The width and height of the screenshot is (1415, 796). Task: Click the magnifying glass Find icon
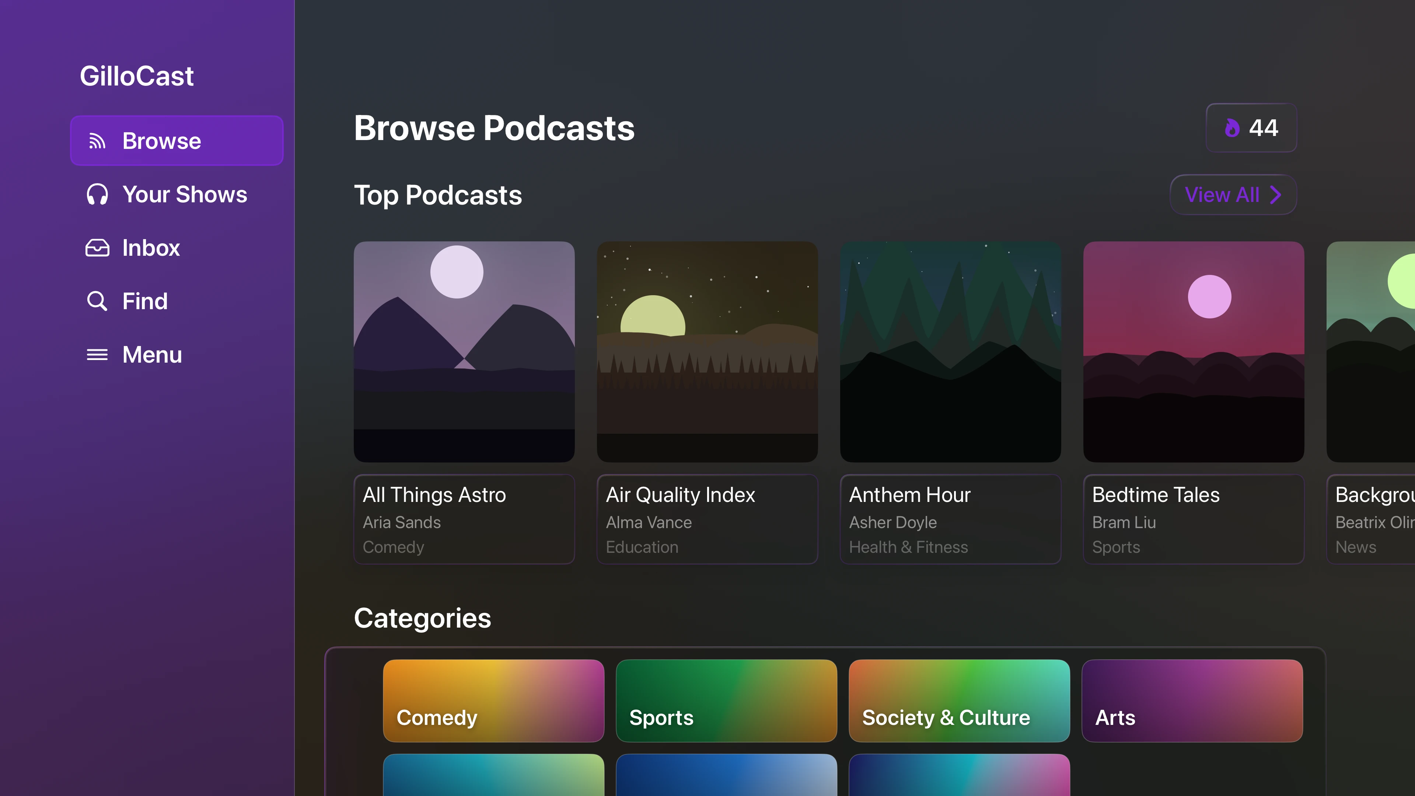point(97,301)
